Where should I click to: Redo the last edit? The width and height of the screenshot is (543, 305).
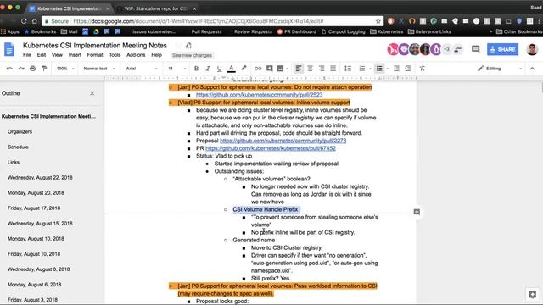tap(21, 69)
